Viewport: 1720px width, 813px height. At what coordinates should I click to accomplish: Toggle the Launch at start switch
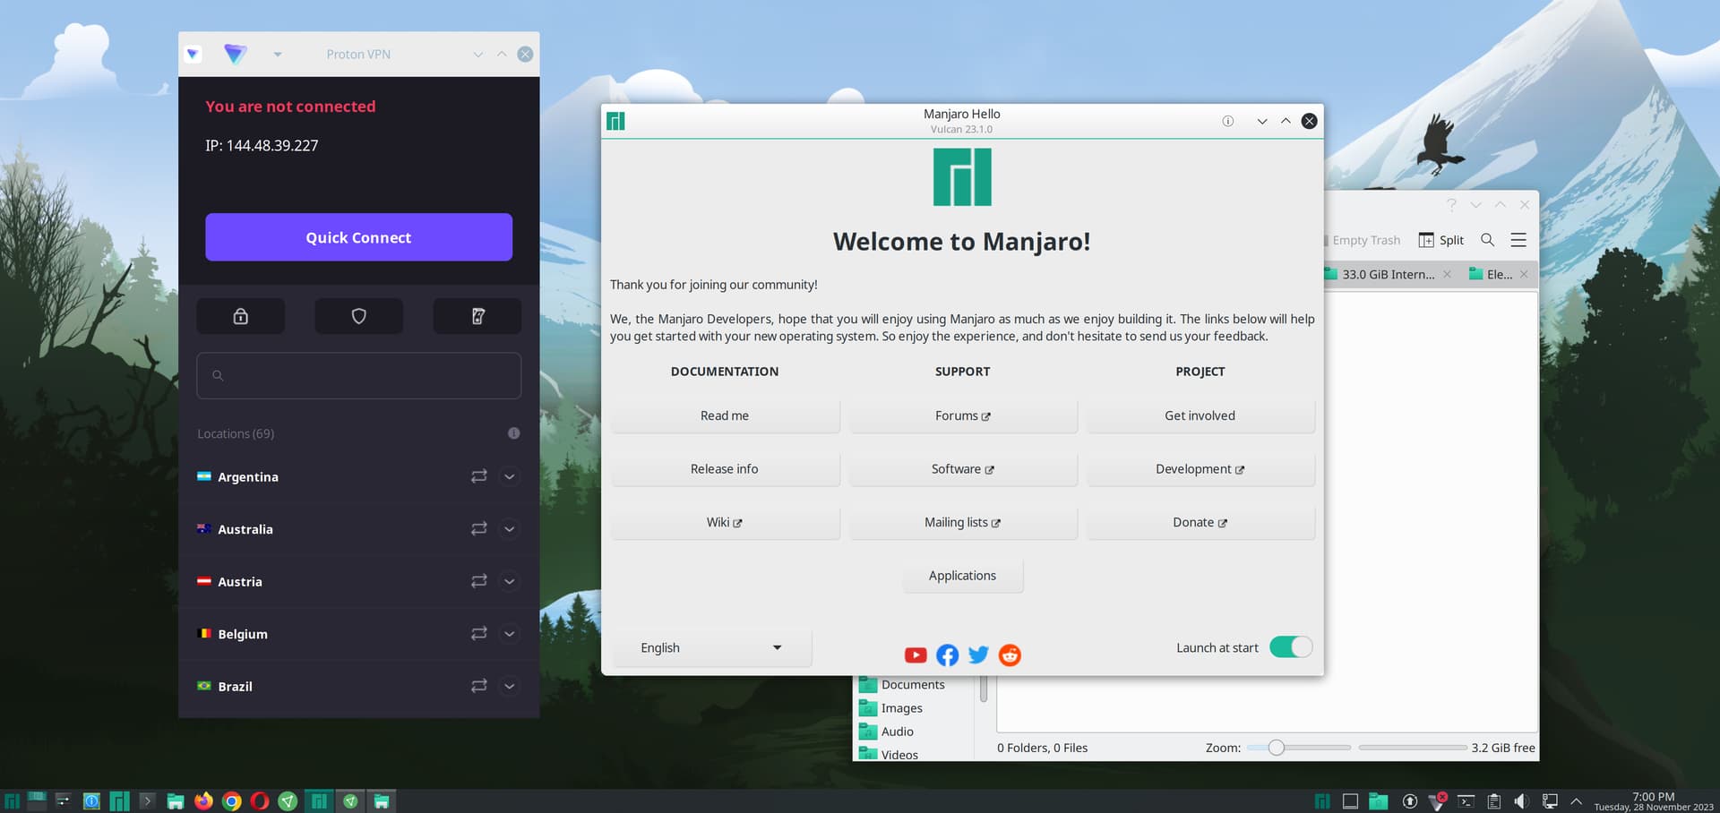[x=1290, y=647]
